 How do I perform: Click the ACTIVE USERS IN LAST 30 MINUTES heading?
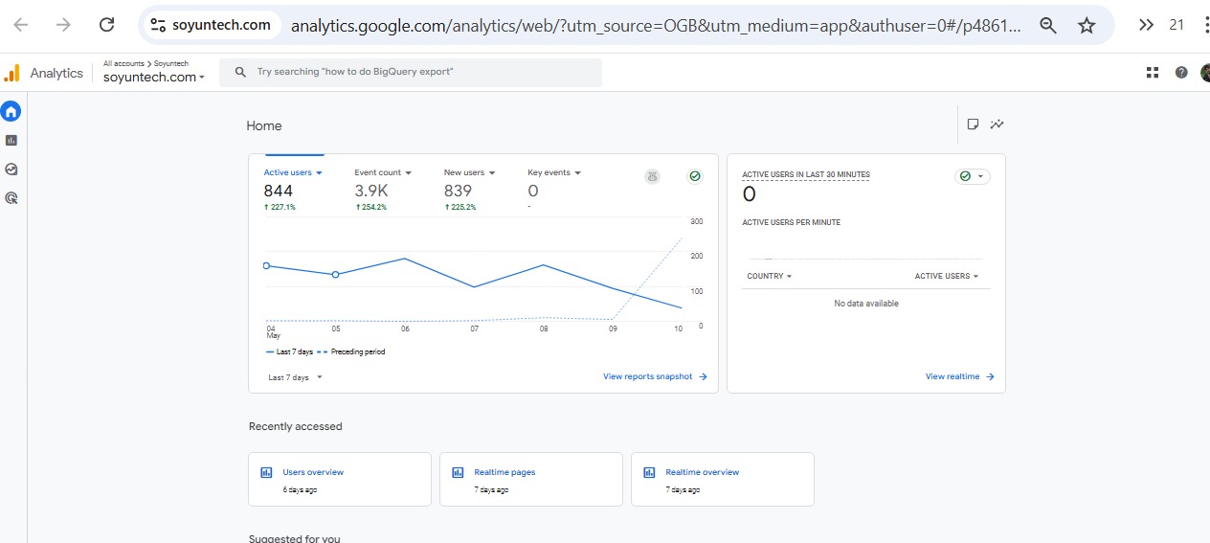[x=806, y=175]
